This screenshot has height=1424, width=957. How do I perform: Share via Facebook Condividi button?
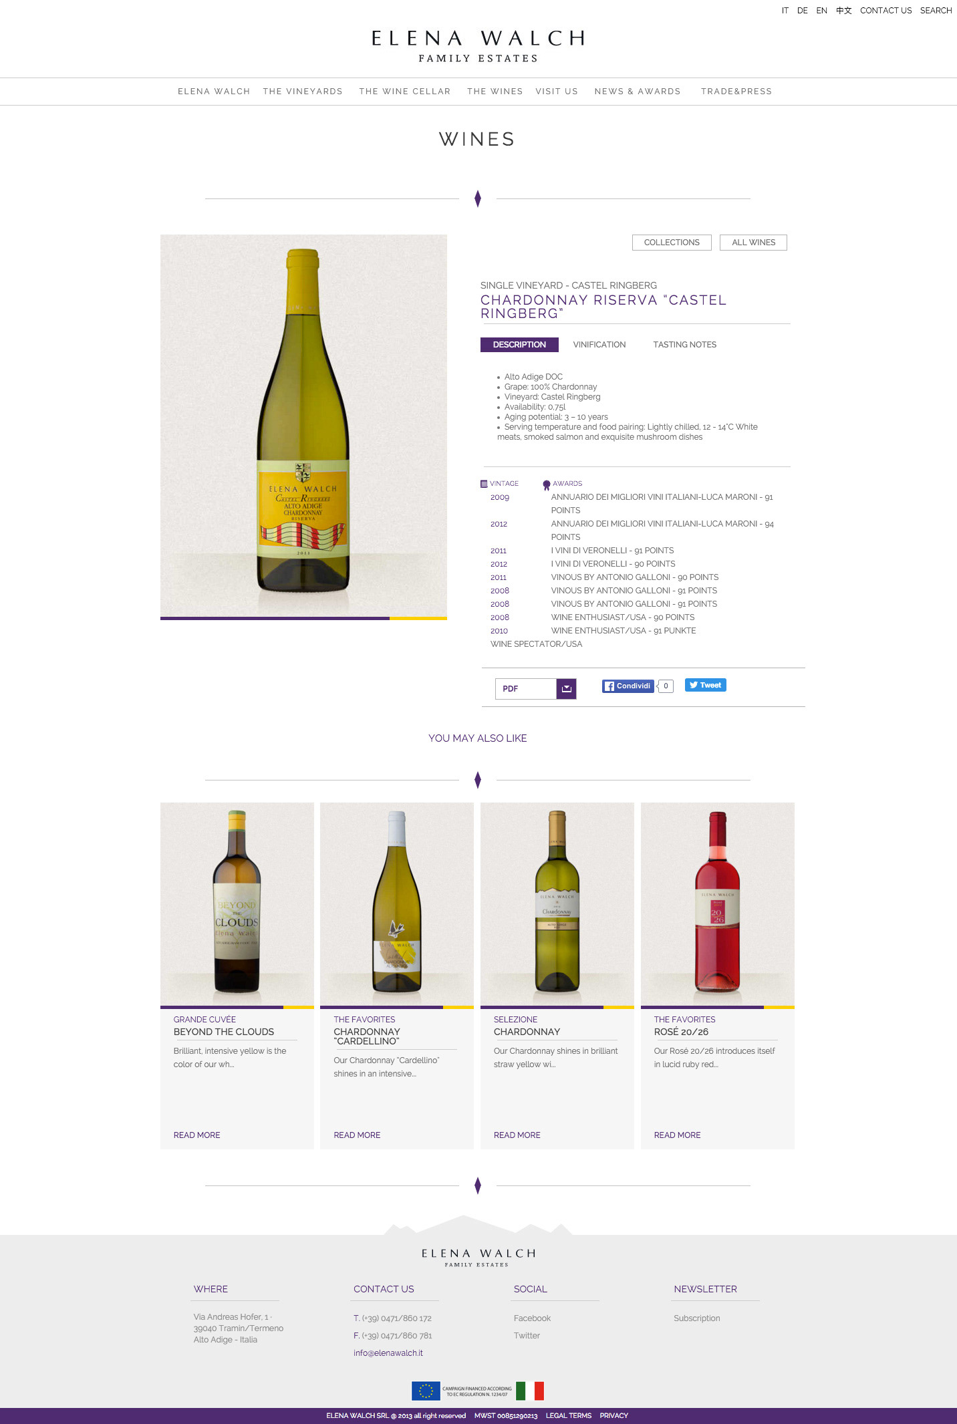[x=628, y=686]
